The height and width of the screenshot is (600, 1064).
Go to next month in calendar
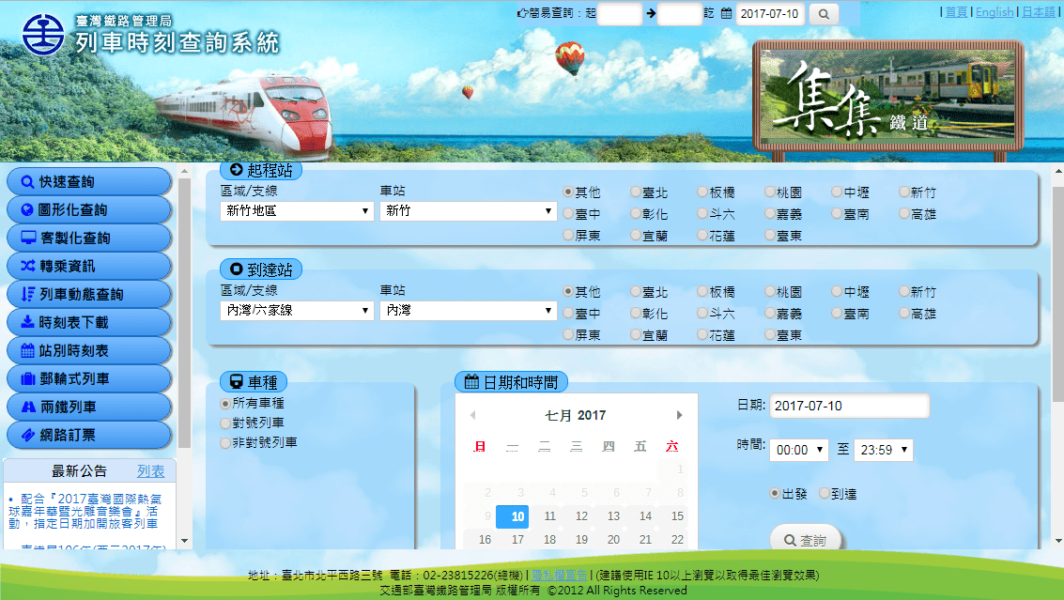679,415
